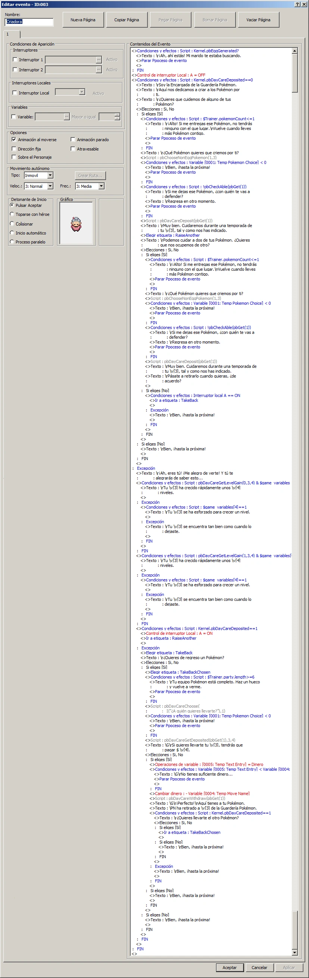The image size is (309, 978).
Task: Select 'pbDayCareGetLevelGain(1,3,4)' condition line
Action: point(214,556)
